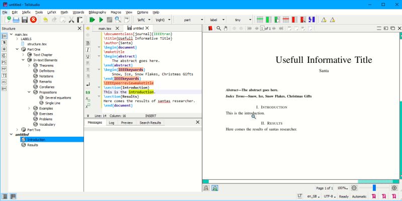
Task: Click the first yellow warning triangle icon
Action: (x=324, y=20)
